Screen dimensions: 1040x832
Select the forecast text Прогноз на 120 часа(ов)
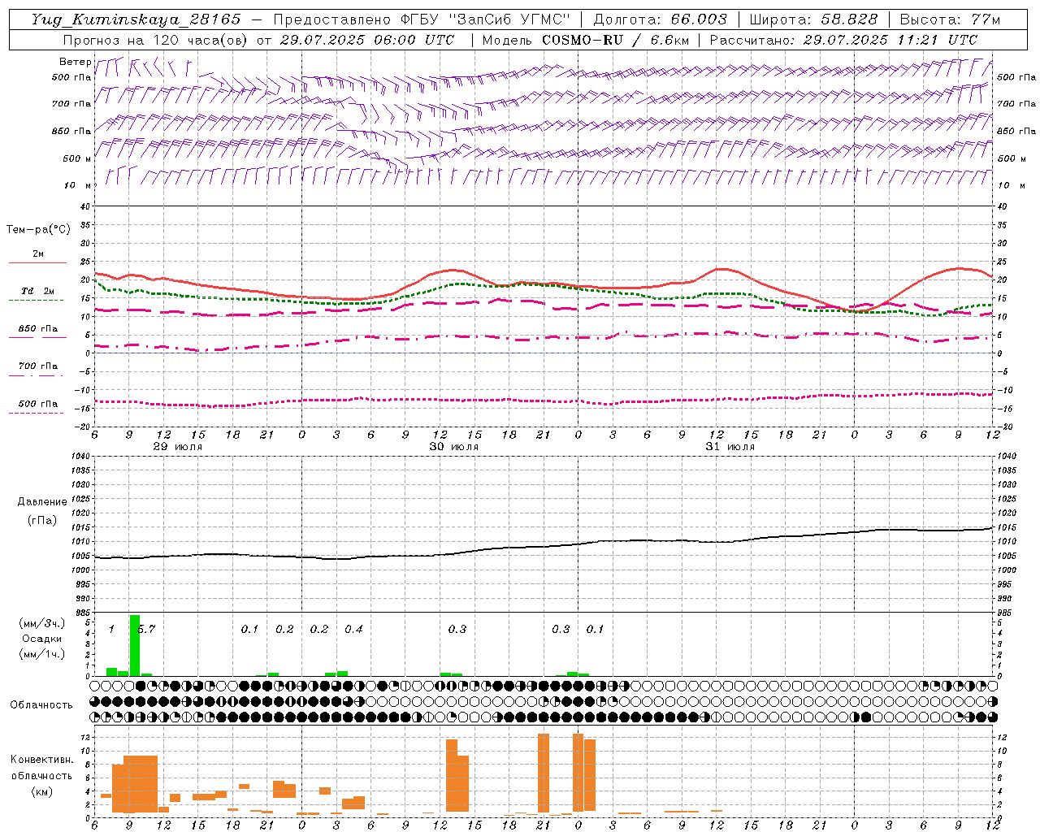tap(156, 40)
